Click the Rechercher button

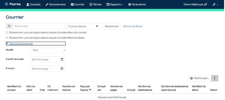[112, 26]
